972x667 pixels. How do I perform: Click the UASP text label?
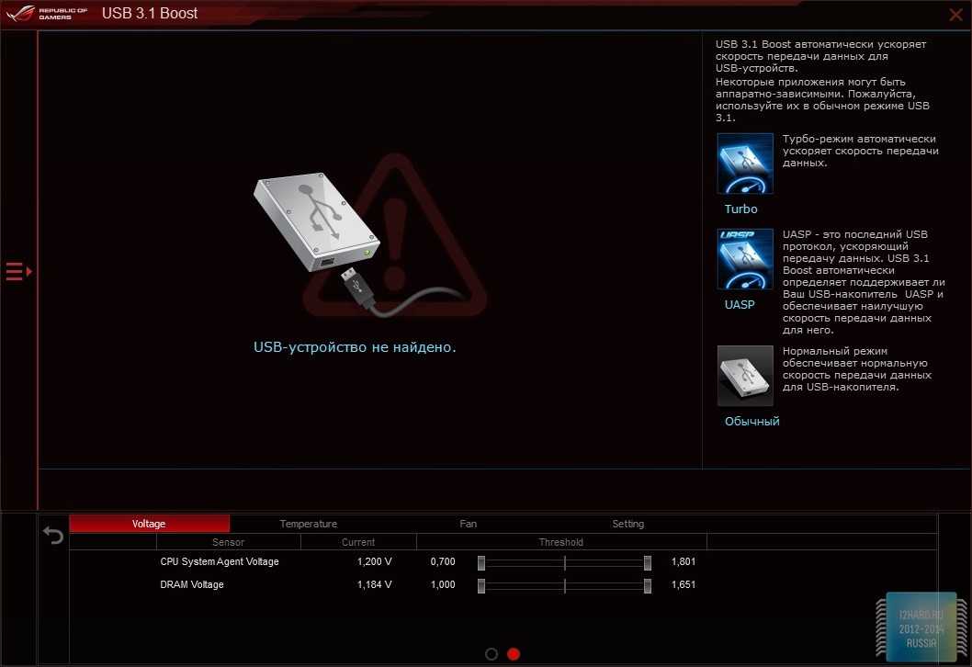[x=740, y=304]
